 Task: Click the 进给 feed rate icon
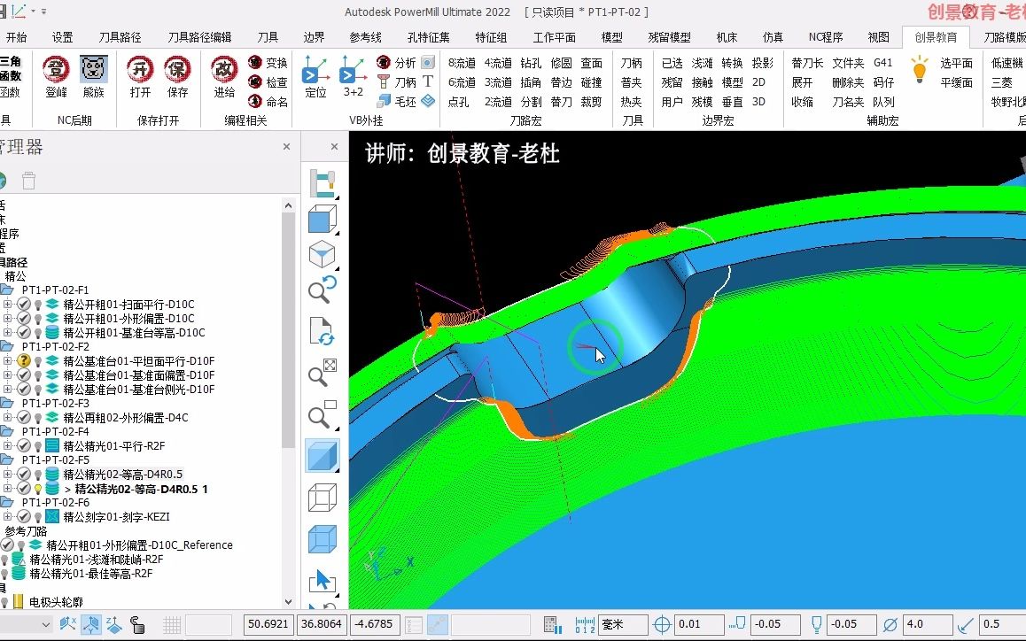(x=224, y=76)
